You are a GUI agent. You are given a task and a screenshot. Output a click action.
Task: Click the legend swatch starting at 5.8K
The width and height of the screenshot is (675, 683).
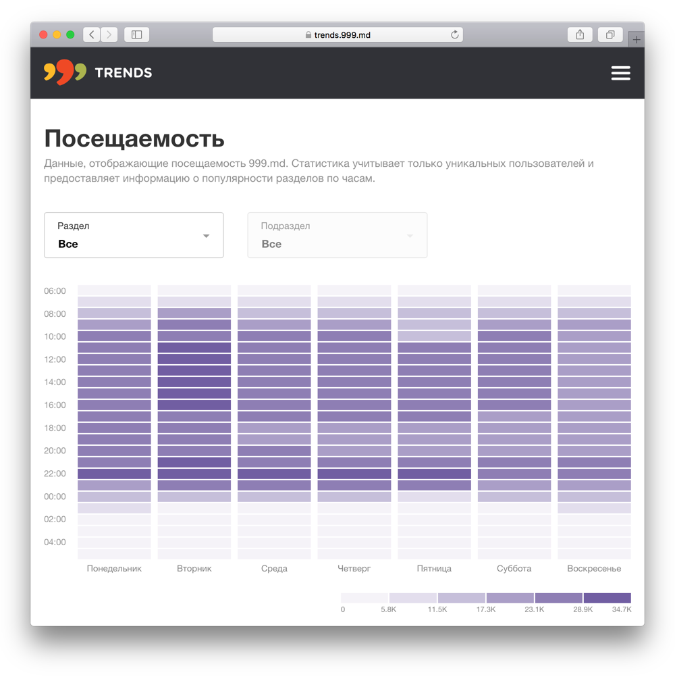[x=413, y=598]
